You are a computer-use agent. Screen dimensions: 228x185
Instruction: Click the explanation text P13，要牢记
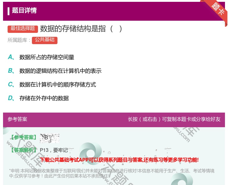[54, 150]
